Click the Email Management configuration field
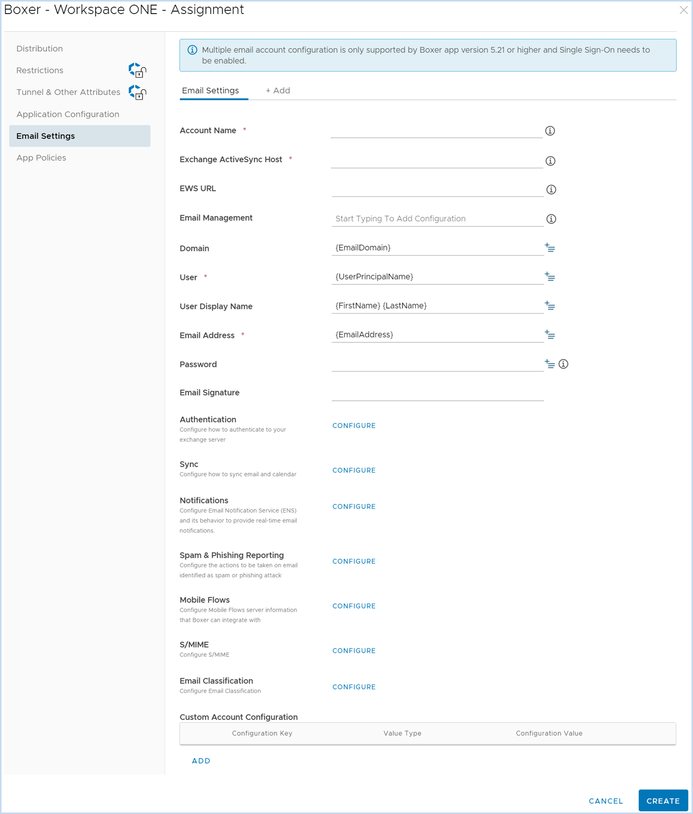This screenshot has height=814, width=693. pos(438,218)
